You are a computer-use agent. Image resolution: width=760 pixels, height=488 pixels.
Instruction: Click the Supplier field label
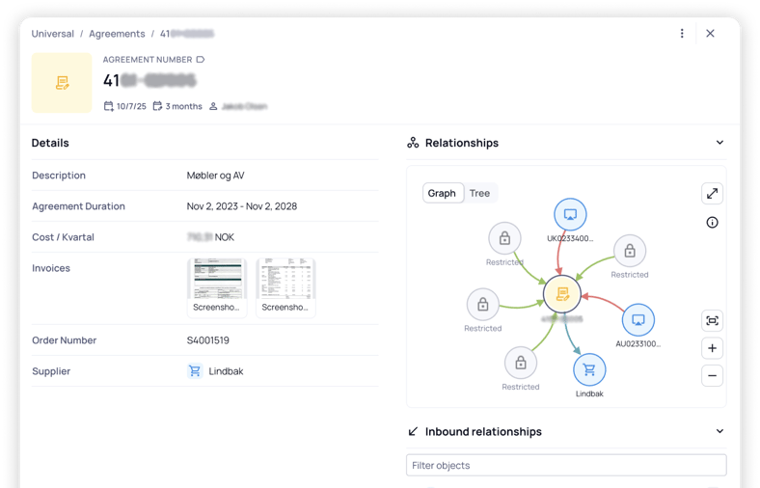click(x=51, y=371)
